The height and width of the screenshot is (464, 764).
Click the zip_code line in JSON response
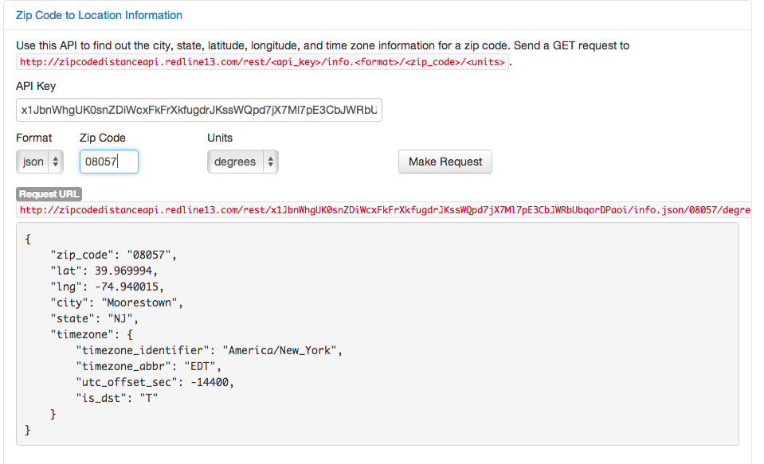tap(114, 255)
